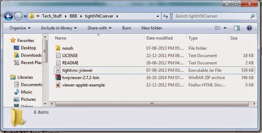The image size is (262, 133).
Task: Select the nossh folder icon
Action: tap(58, 48)
